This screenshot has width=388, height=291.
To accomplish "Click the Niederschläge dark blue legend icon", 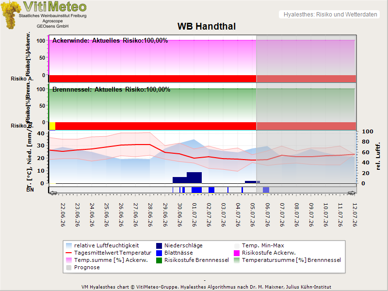I will point(159,246).
